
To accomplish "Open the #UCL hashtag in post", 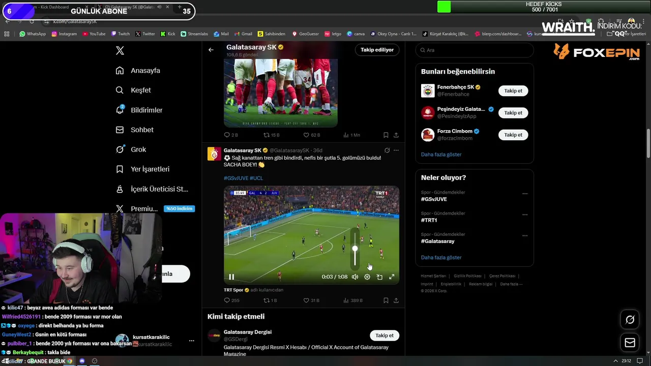I will pyautogui.click(x=256, y=178).
